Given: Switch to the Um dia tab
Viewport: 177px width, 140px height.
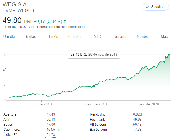Looking at the screenshot, I should coord(9,37).
